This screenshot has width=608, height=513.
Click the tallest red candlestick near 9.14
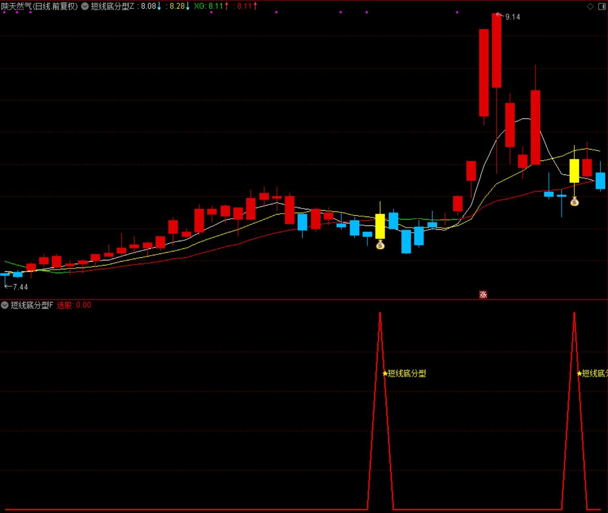click(497, 51)
